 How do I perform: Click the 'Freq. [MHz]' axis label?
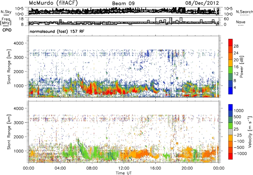tap(6, 21)
